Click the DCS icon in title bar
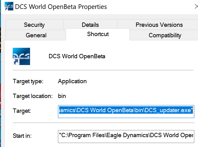Screen dimensions: 198x147 click(x=9, y=6)
